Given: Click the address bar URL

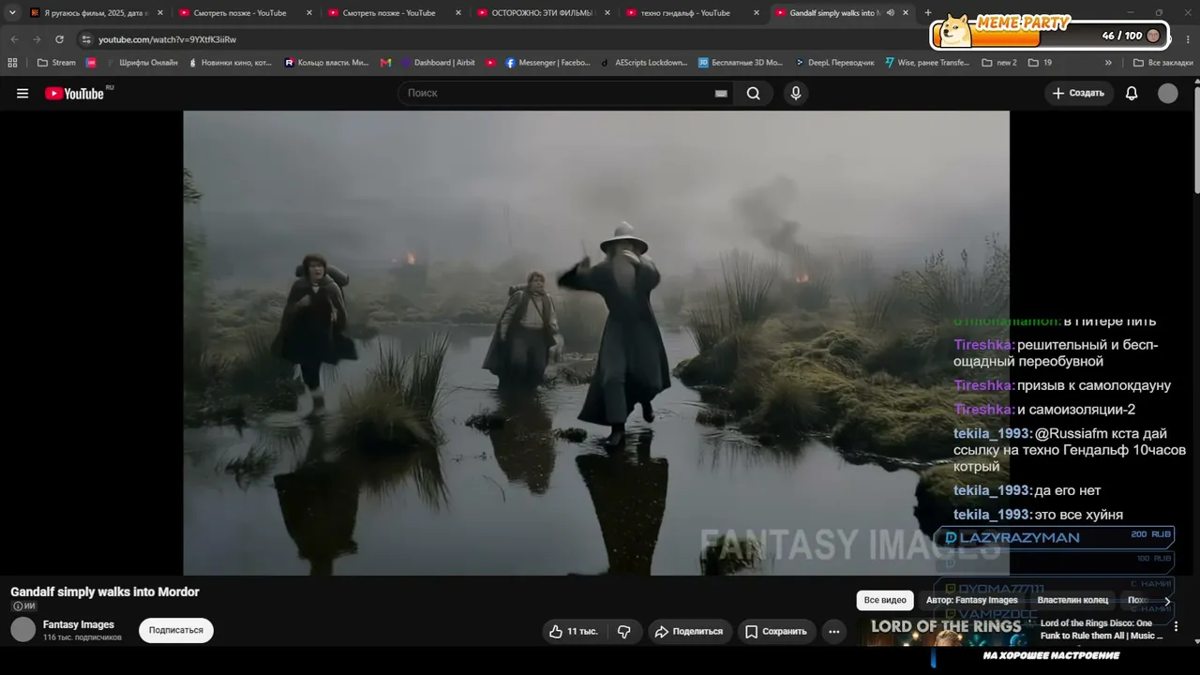Looking at the screenshot, I should (167, 39).
